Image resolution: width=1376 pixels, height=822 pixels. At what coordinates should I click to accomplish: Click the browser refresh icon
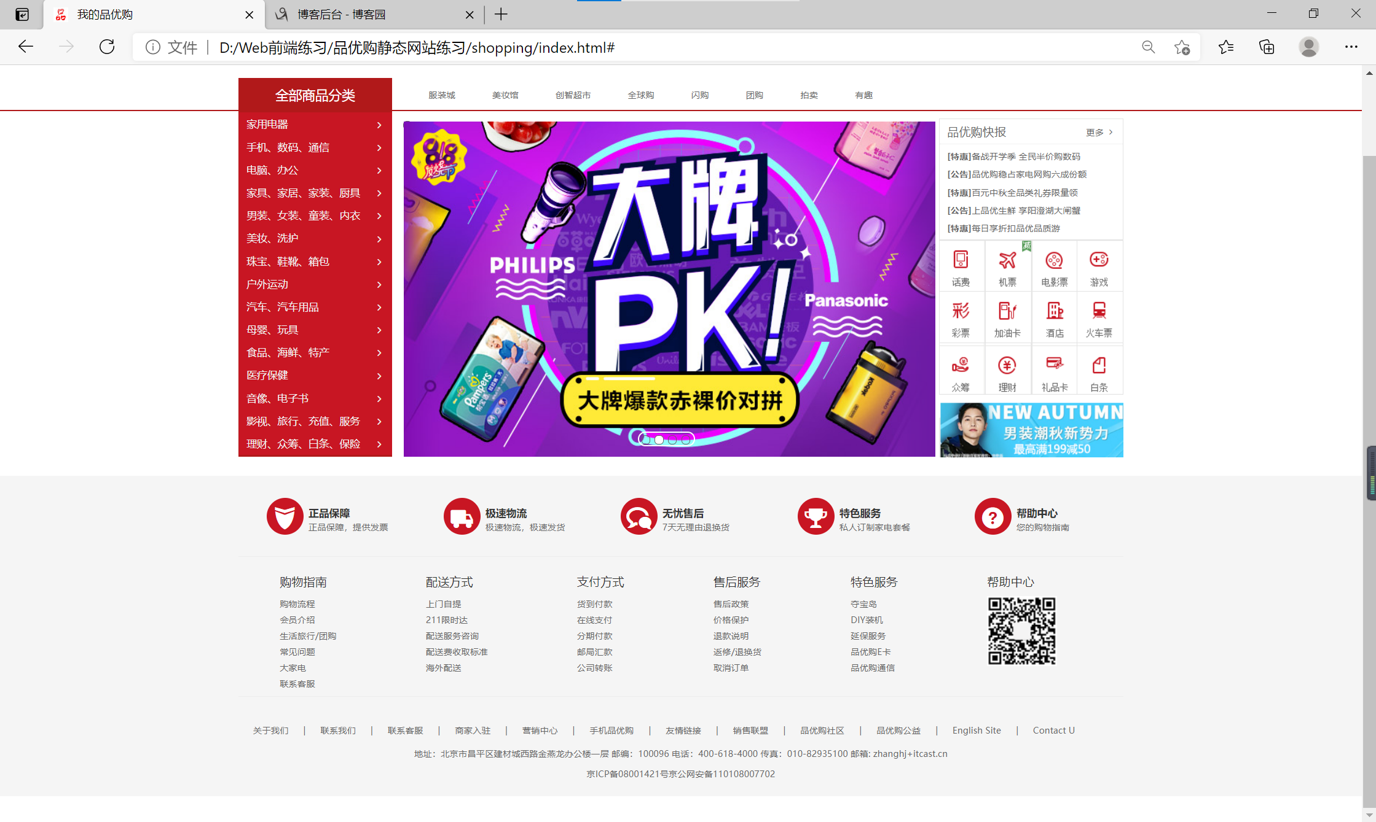[x=107, y=47]
